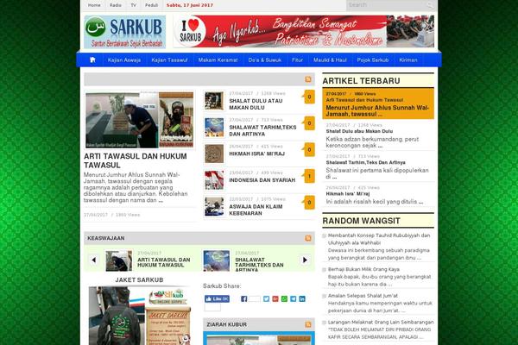
Task: Open Pojok Sarkub menu
Action: 373,60
